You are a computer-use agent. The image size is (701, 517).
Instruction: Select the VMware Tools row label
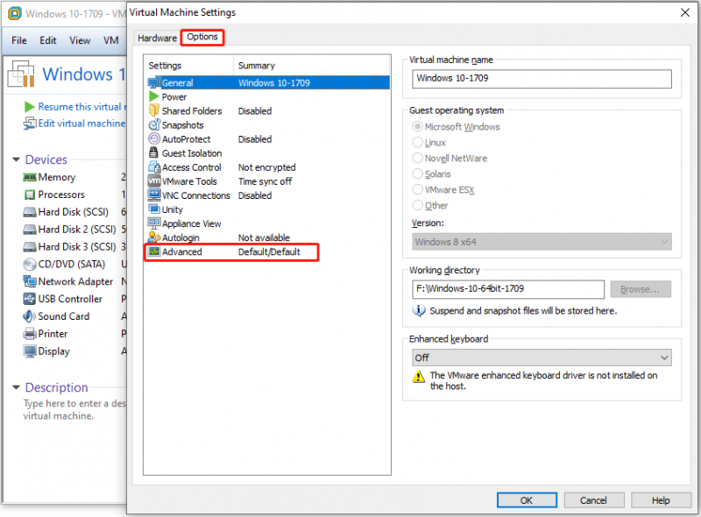click(x=189, y=181)
